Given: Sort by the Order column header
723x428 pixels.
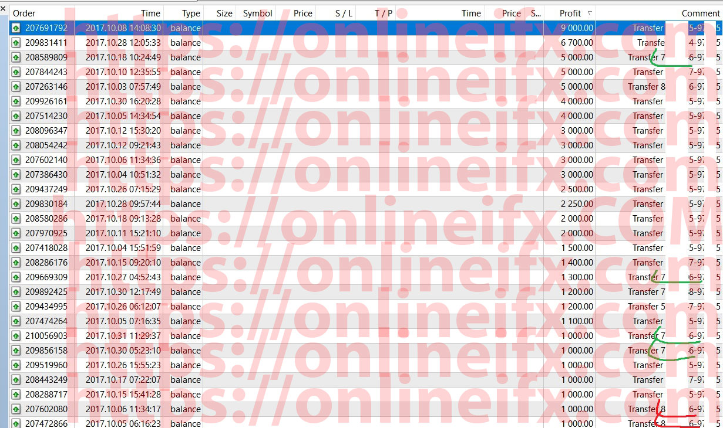Looking at the screenshot, I should click(24, 13).
